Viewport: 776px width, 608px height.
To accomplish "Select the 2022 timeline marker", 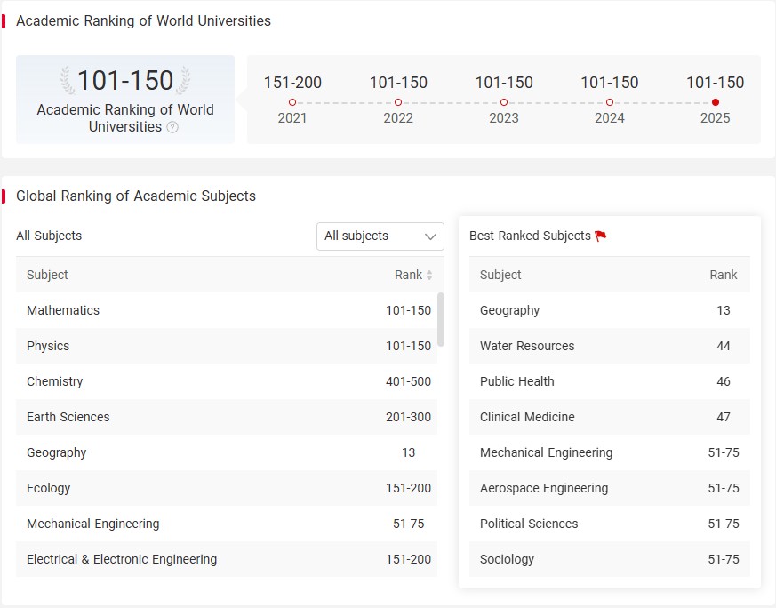I will (398, 102).
